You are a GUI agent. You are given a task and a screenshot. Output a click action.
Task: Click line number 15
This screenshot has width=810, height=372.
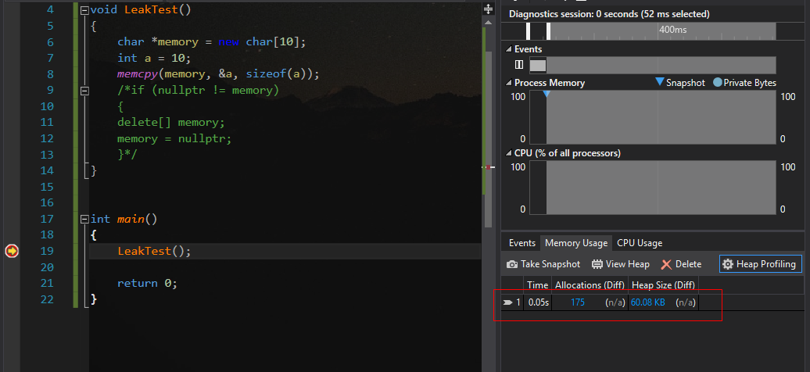pos(46,187)
